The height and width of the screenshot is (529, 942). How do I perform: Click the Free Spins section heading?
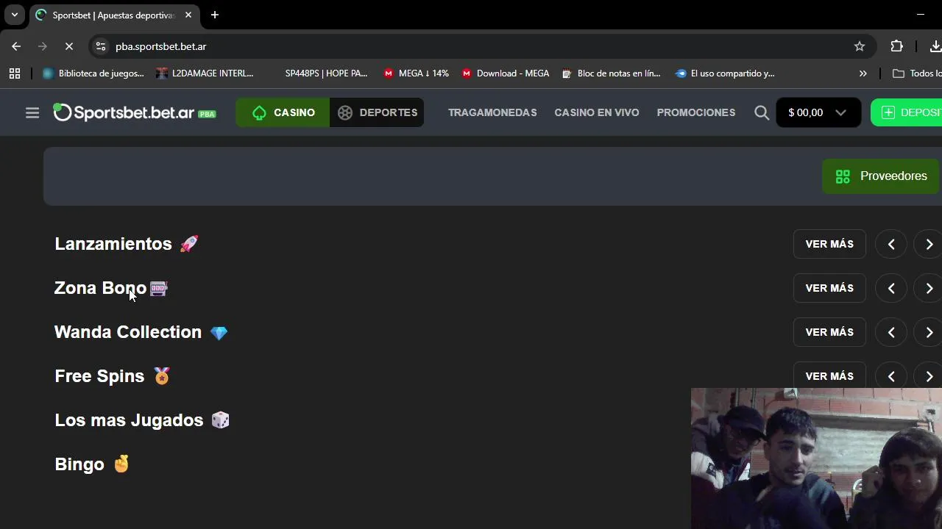[x=113, y=376]
